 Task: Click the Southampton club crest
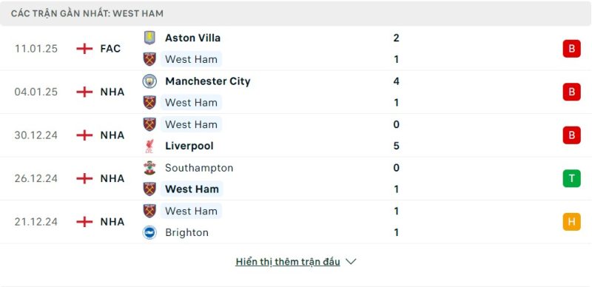149,168
